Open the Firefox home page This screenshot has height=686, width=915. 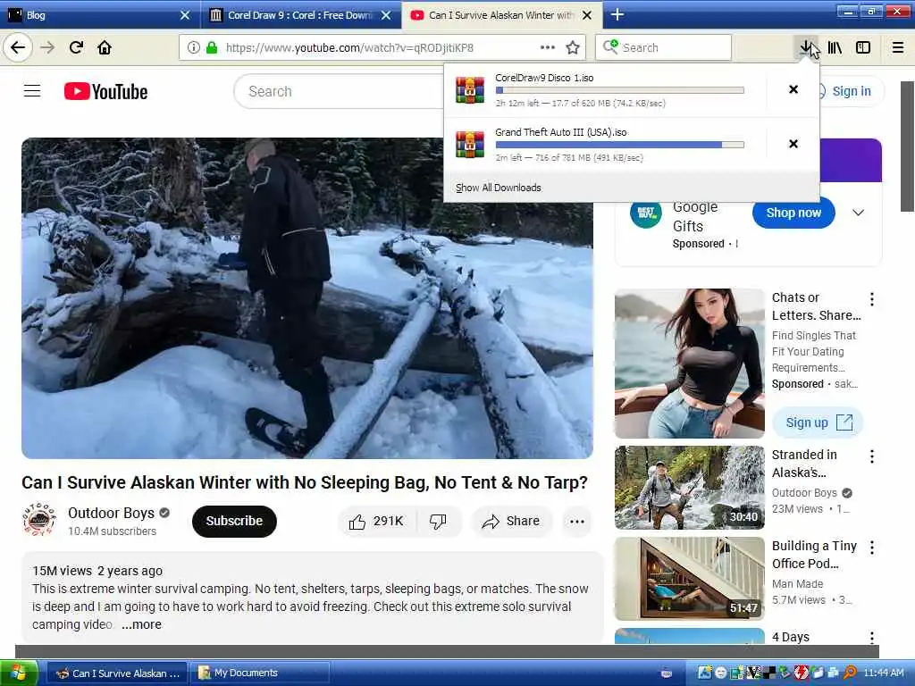(x=105, y=47)
